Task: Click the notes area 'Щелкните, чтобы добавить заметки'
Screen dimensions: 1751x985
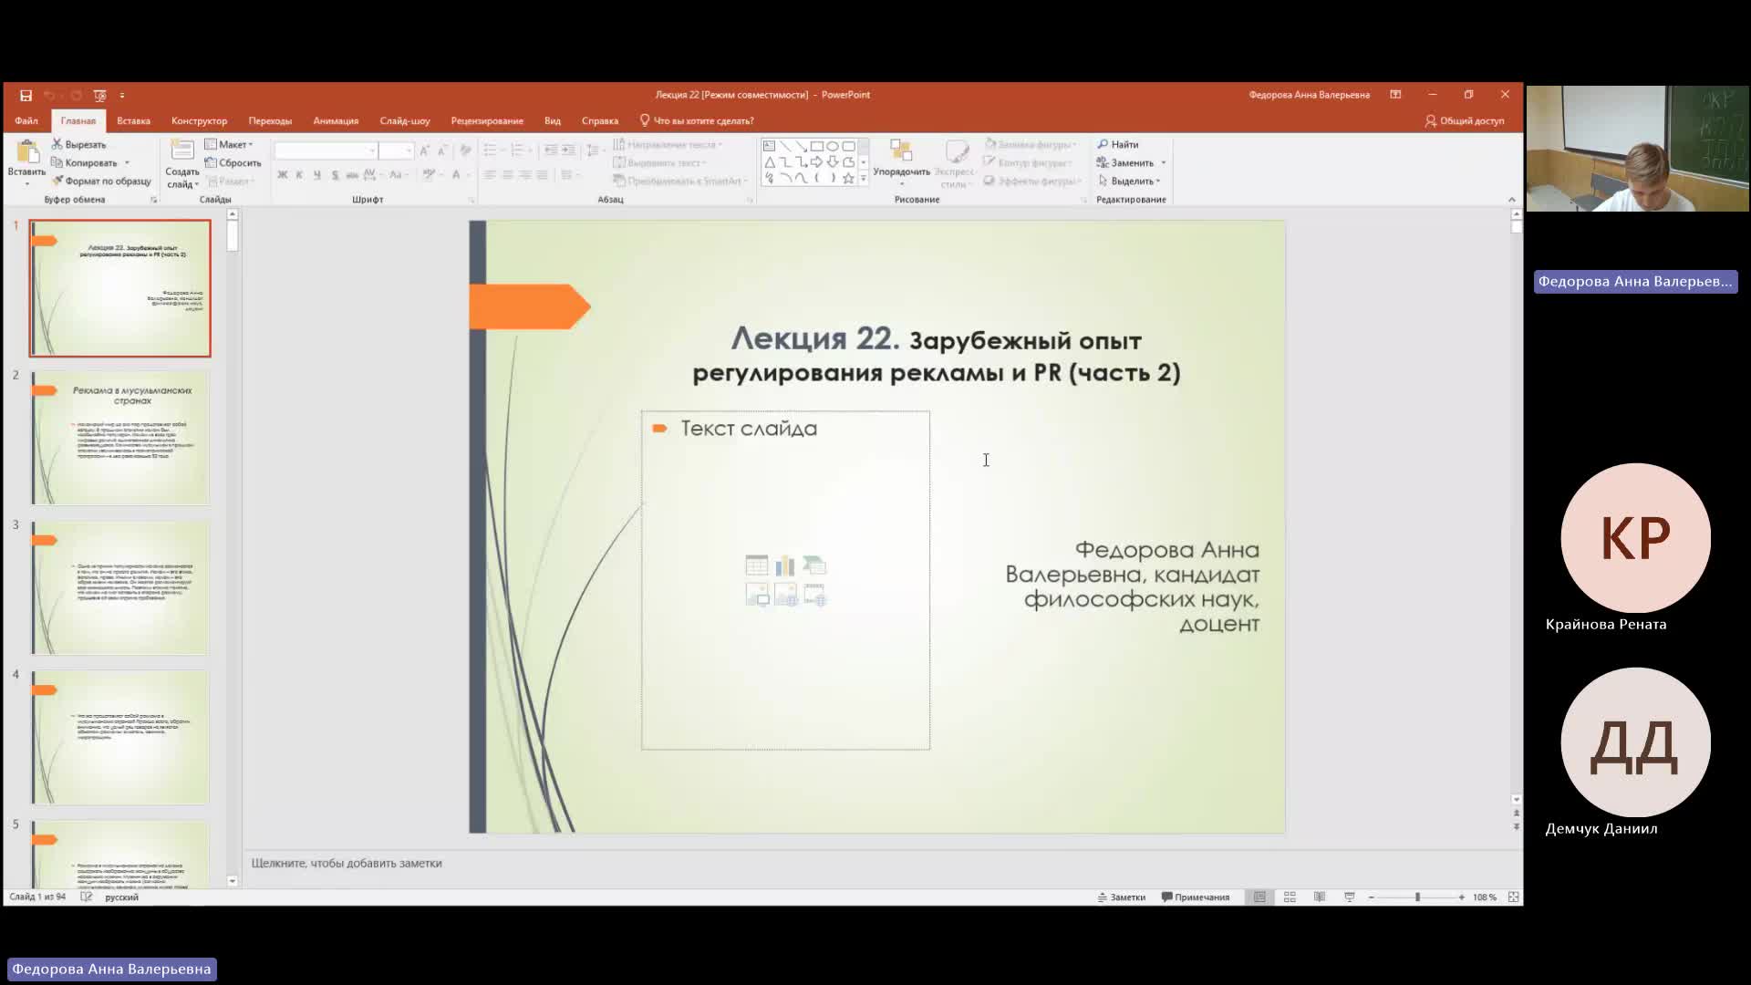Action: click(x=347, y=863)
